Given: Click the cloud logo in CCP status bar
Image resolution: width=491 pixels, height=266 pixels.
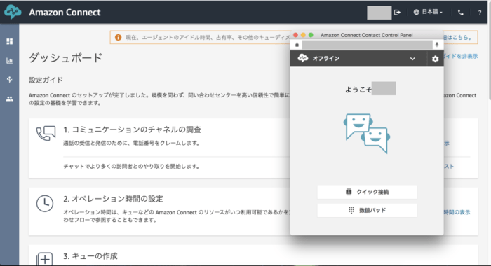Looking at the screenshot, I should tap(303, 58).
